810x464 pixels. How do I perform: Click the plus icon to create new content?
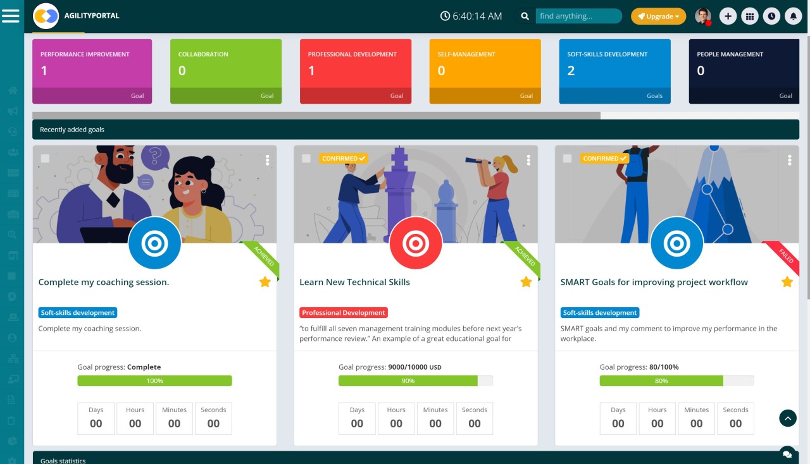click(x=728, y=16)
